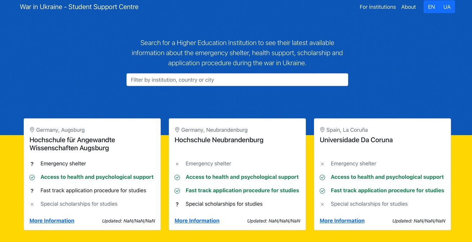Click the Spain, La Coruña location text

pyautogui.click(x=347, y=130)
